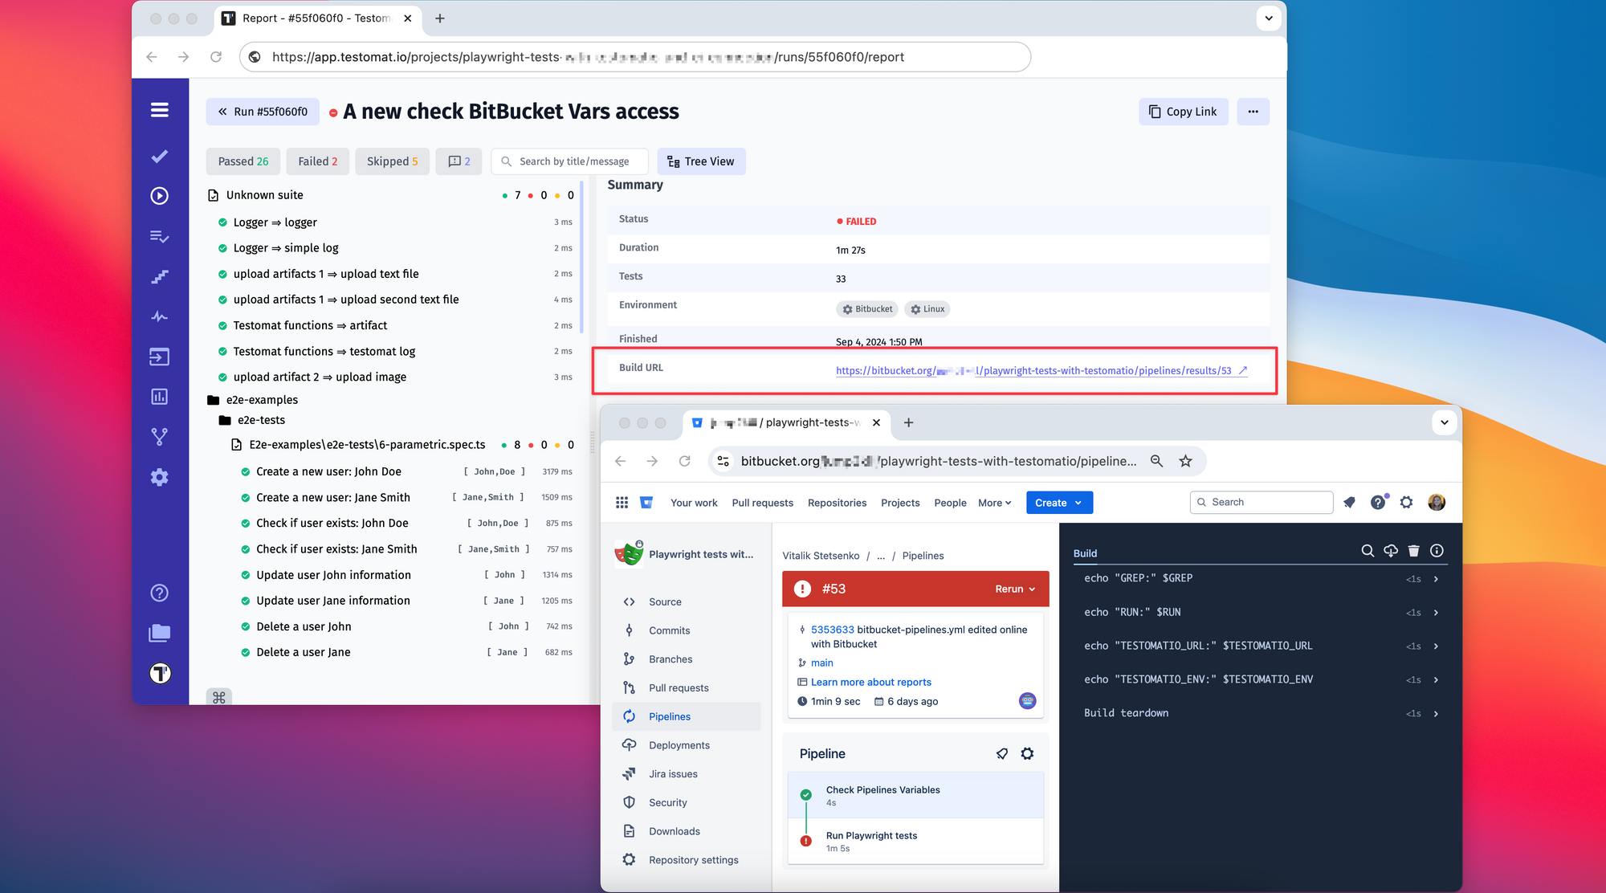Open Analytics chart icon in Testomat sidebar
Screen dimensions: 1606x893
[x=160, y=397]
